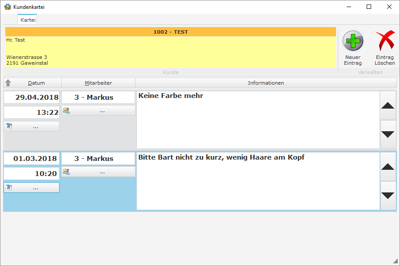This screenshot has width=400, height=266.
Task: Click the date field 29.04.2018
Action: point(32,97)
